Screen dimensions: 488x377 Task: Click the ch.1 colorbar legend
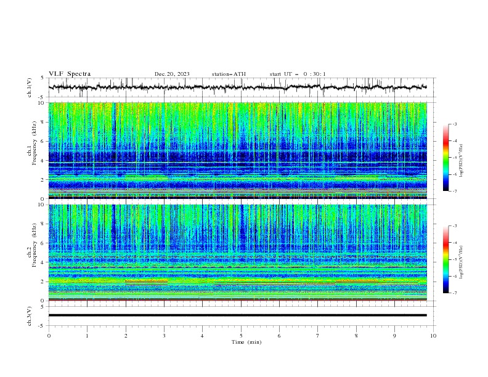(x=446, y=158)
